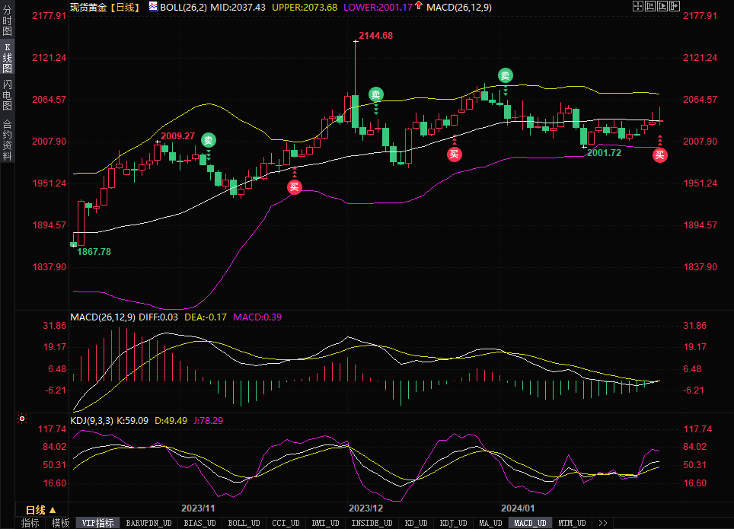Click the BOLL indicator chart icon
The image size is (734, 529).
coord(153,7)
